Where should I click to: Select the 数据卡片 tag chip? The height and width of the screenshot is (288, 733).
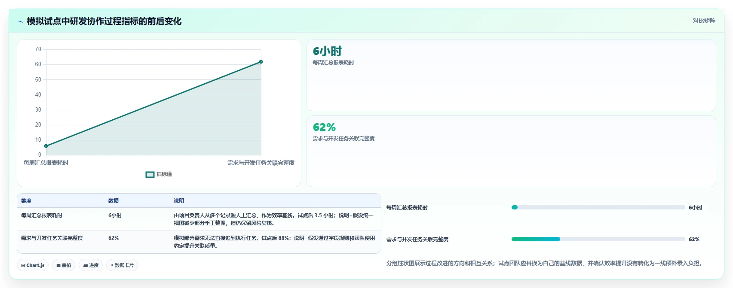point(122,265)
